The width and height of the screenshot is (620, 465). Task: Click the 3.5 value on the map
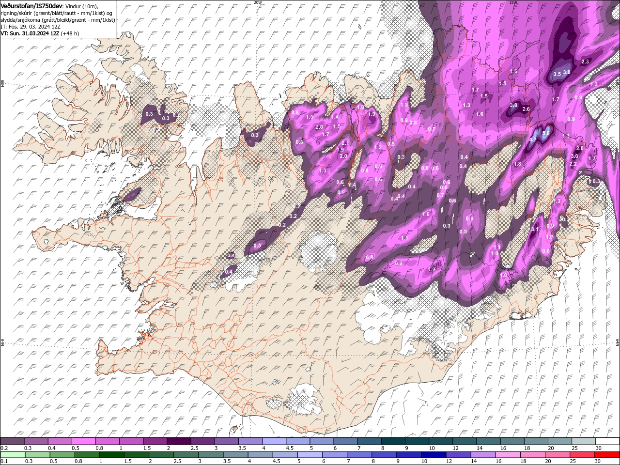tap(557, 74)
